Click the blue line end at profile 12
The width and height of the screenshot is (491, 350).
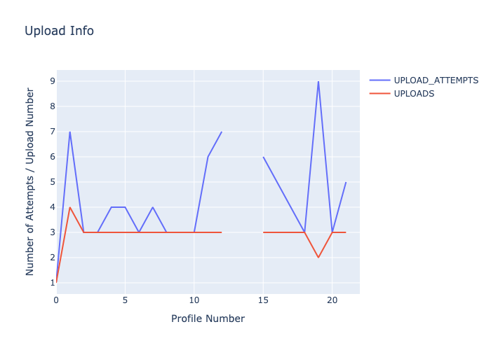click(222, 132)
